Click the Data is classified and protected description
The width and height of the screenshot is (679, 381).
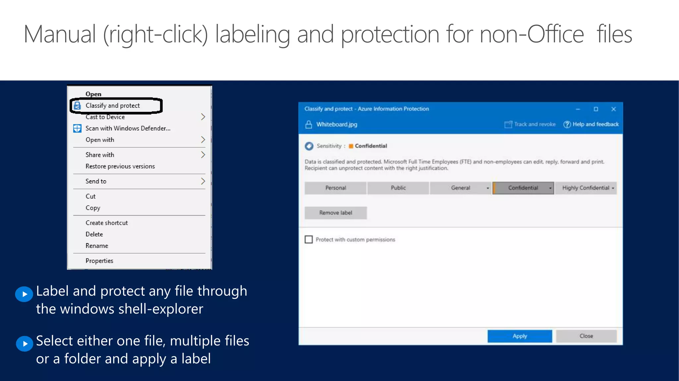pyautogui.click(x=454, y=165)
